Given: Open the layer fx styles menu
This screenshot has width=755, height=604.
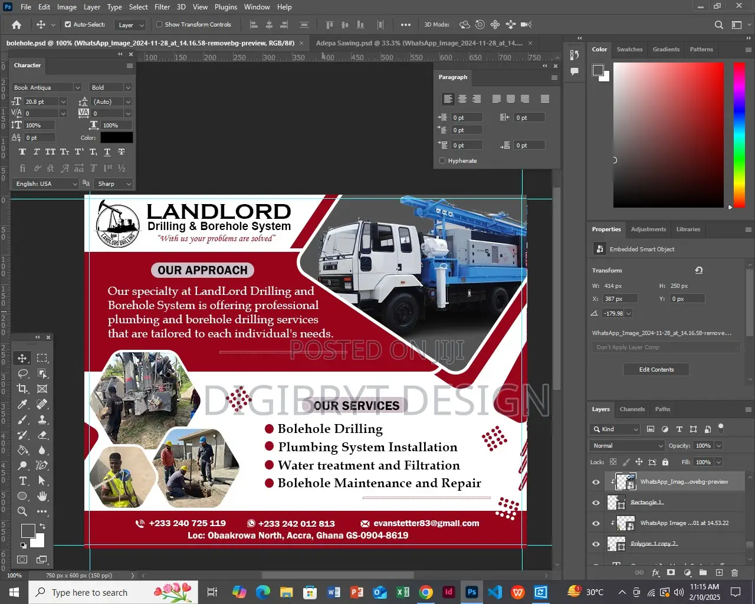Looking at the screenshot, I should pos(655,572).
